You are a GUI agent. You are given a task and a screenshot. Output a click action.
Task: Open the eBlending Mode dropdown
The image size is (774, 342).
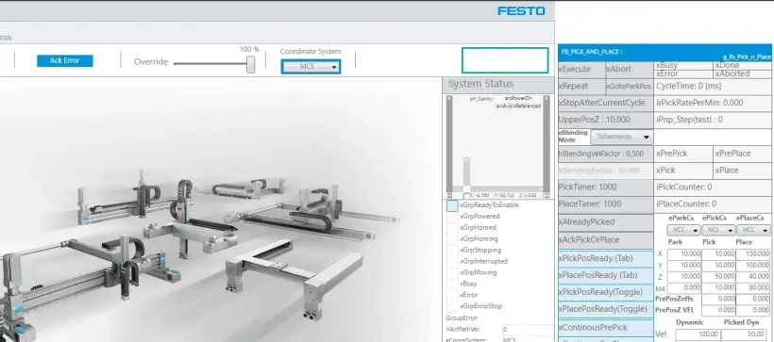[622, 137]
